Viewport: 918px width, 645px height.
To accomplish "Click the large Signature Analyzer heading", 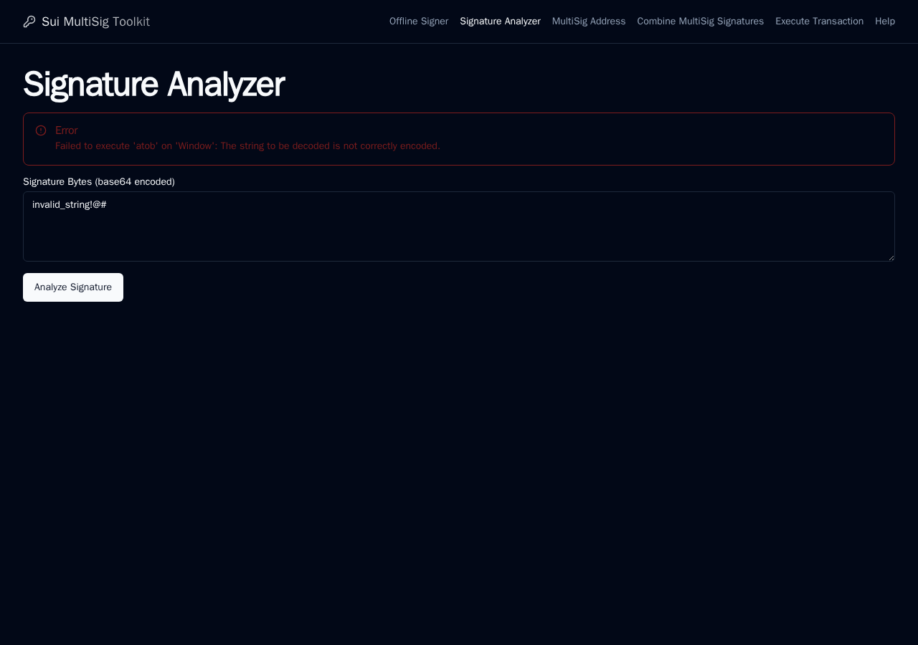I will click(153, 85).
